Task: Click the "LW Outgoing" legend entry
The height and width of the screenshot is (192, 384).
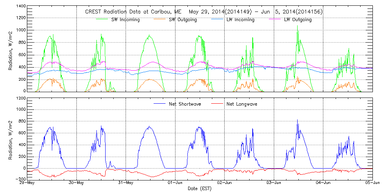Action: tap(298, 20)
